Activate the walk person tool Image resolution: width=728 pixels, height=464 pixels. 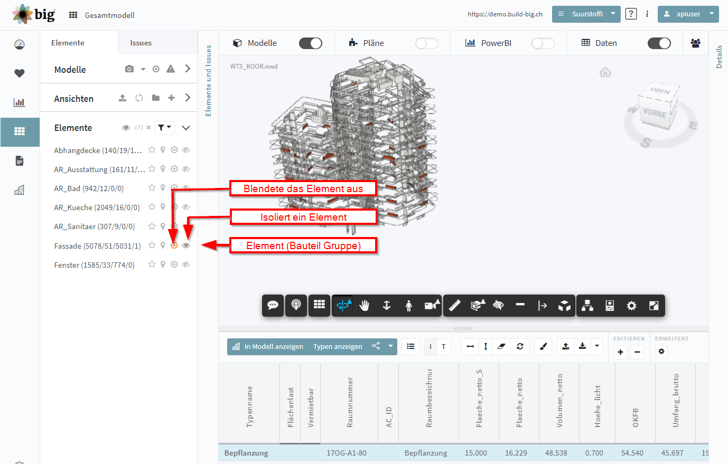pyautogui.click(x=408, y=306)
